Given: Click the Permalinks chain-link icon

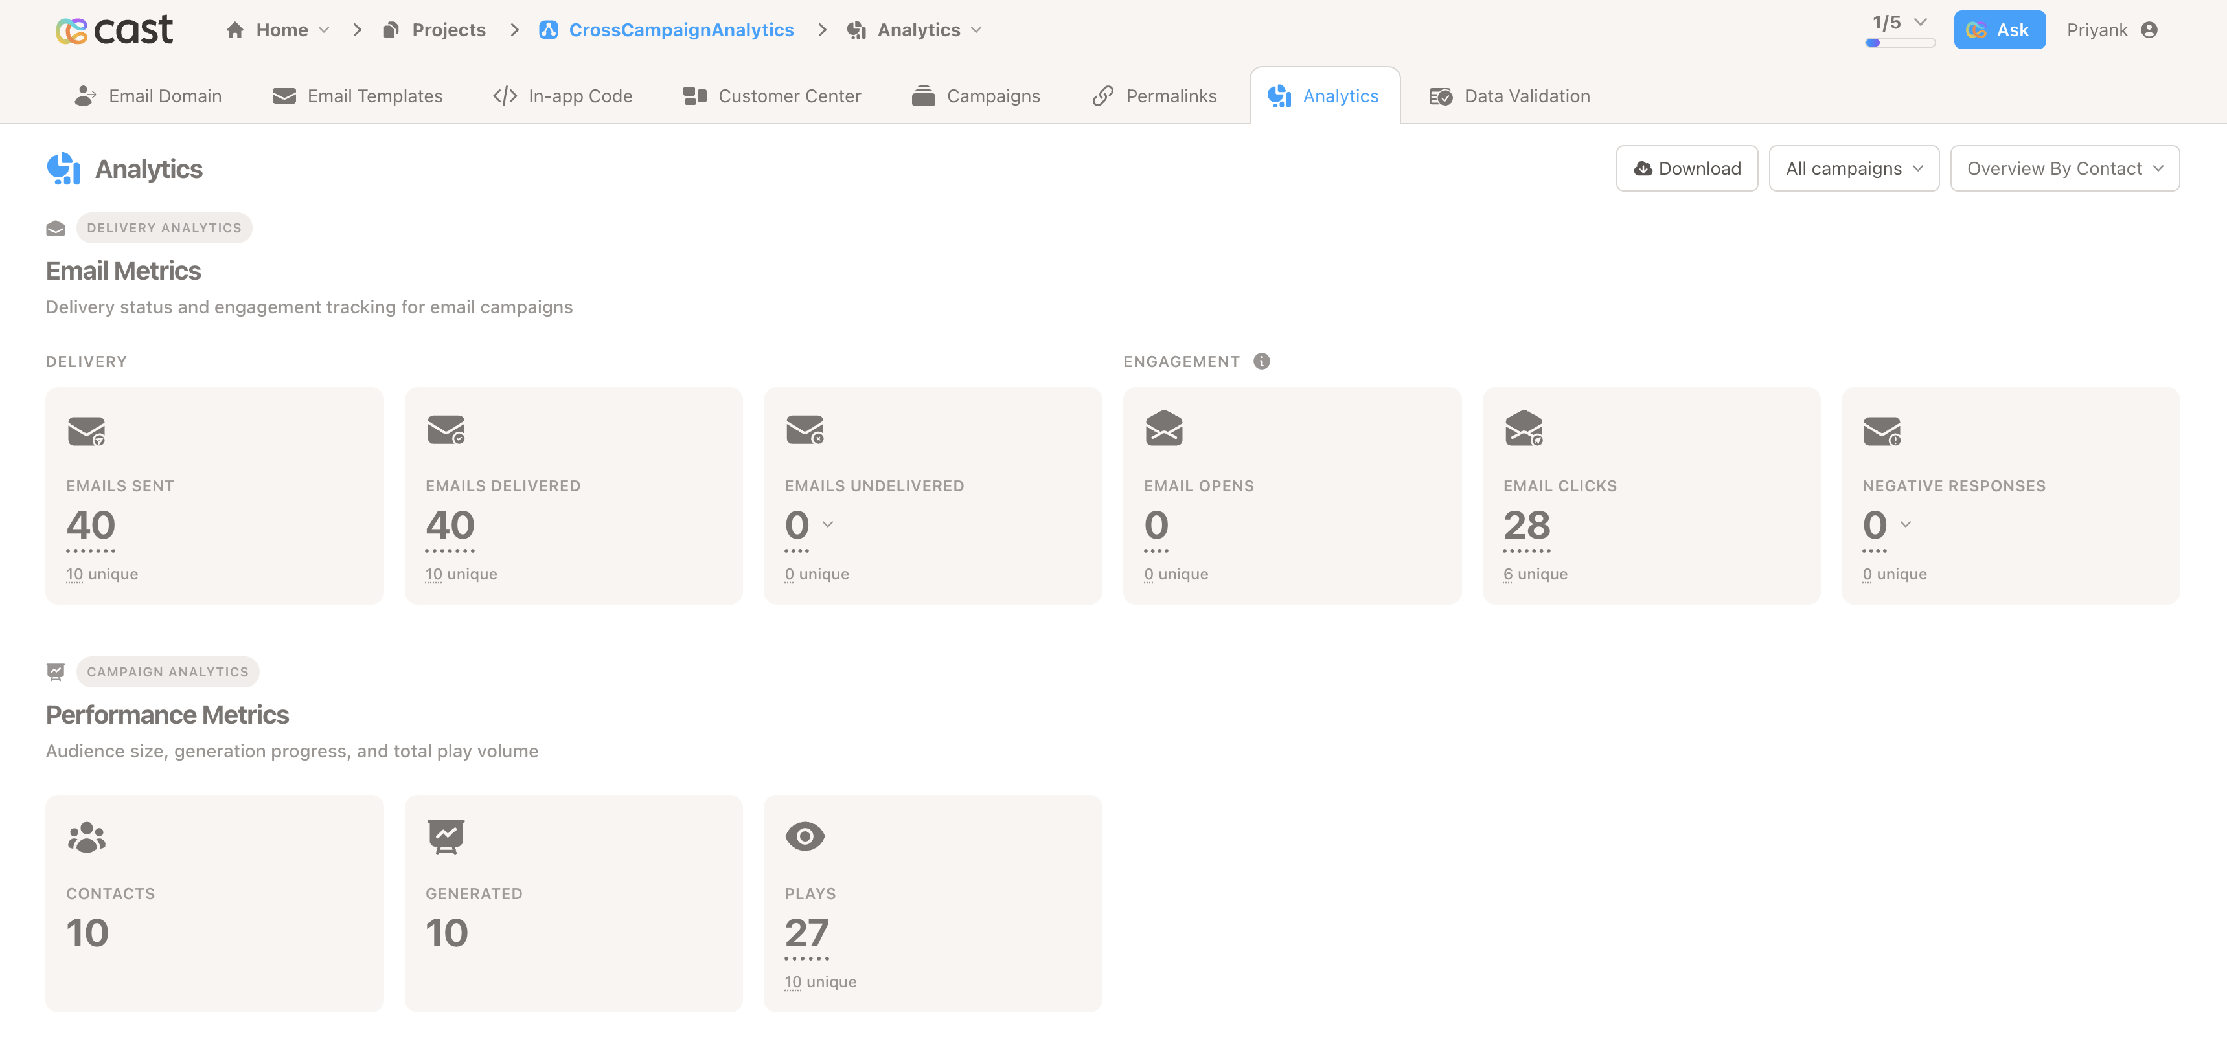Looking at the screenshot, I should (1102, 96).
